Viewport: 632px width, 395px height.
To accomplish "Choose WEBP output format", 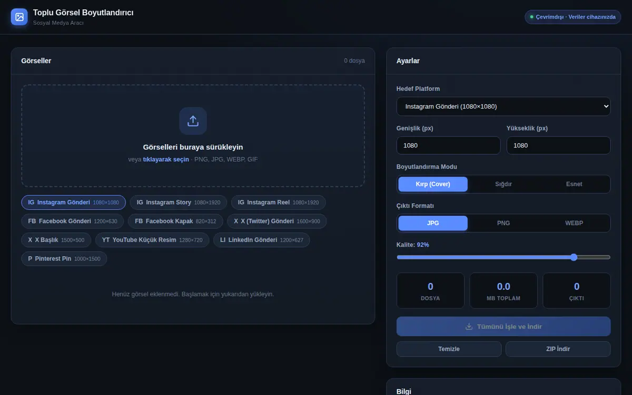I will pos(574,223).
